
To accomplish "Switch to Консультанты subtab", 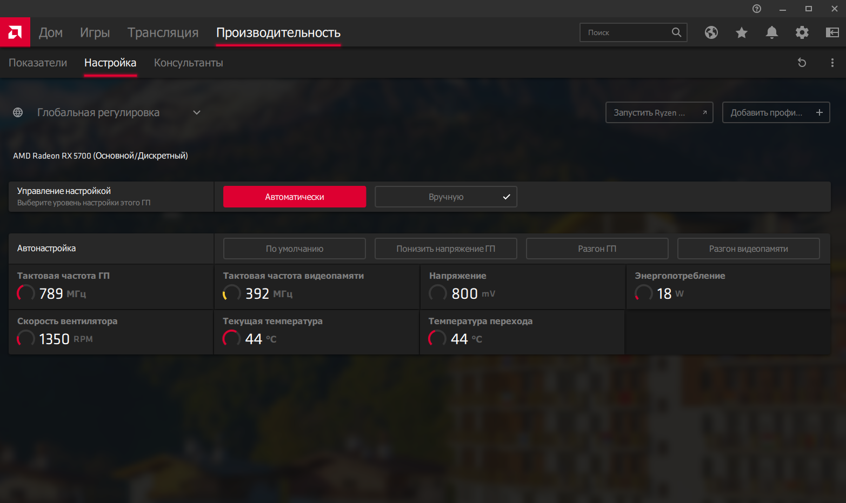I will [189, 63].
